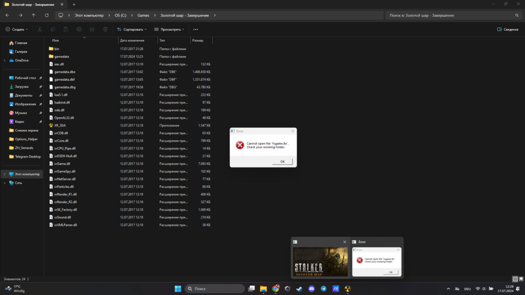The width and height of the screenshot is (525, 295).
Task: Open Discord from the taskbar
Action: click(311, 289)
